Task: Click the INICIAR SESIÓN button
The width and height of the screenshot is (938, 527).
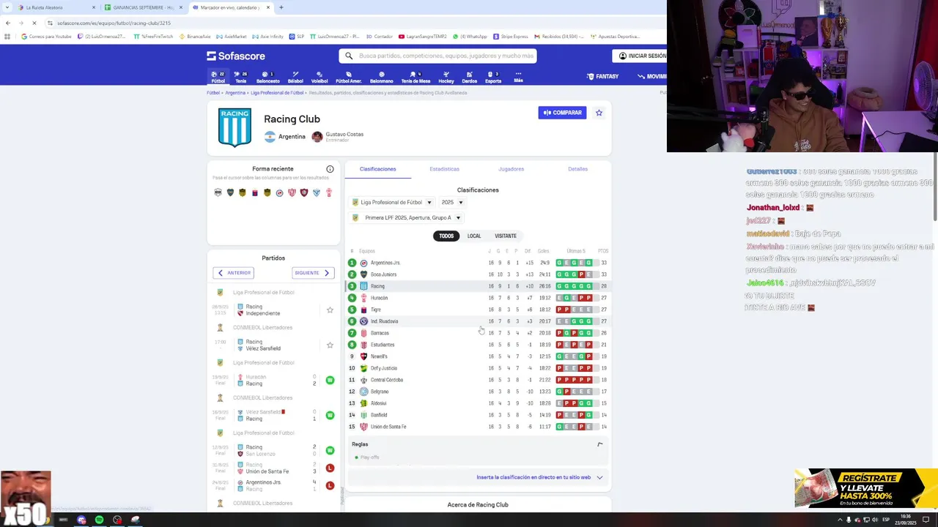Action: pyautogui.click(x=641, y=56)
